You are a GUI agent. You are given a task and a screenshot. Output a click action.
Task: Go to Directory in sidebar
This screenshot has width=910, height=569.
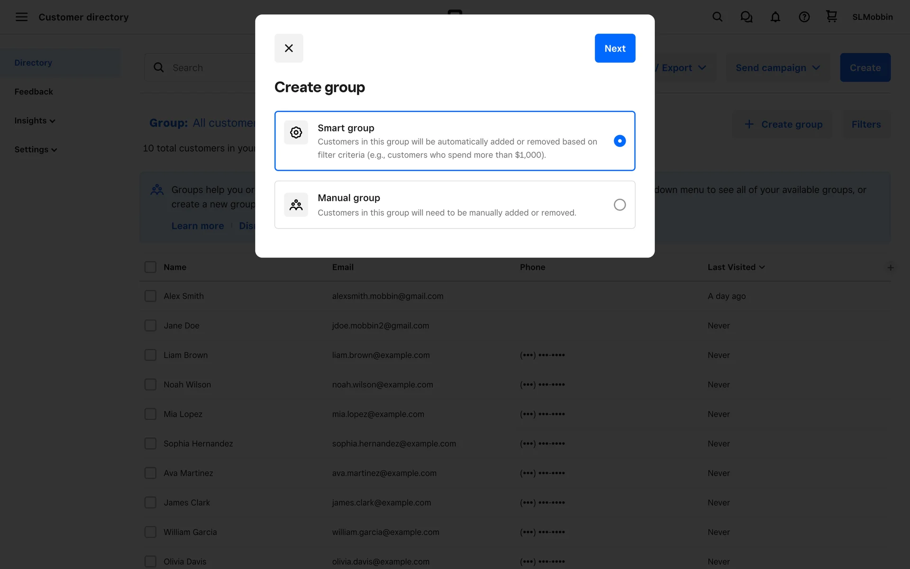pyautogui.click(x=33, y=63)
